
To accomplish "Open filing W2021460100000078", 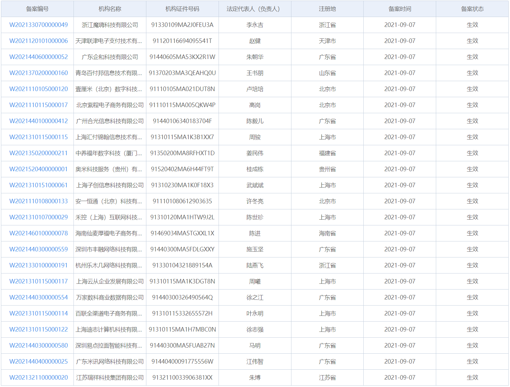I will coord(39,233).
